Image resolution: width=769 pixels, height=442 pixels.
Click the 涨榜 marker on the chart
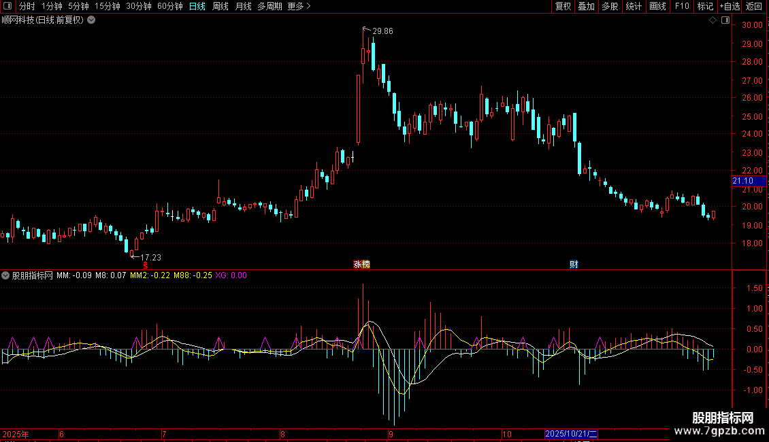point(361,265)
